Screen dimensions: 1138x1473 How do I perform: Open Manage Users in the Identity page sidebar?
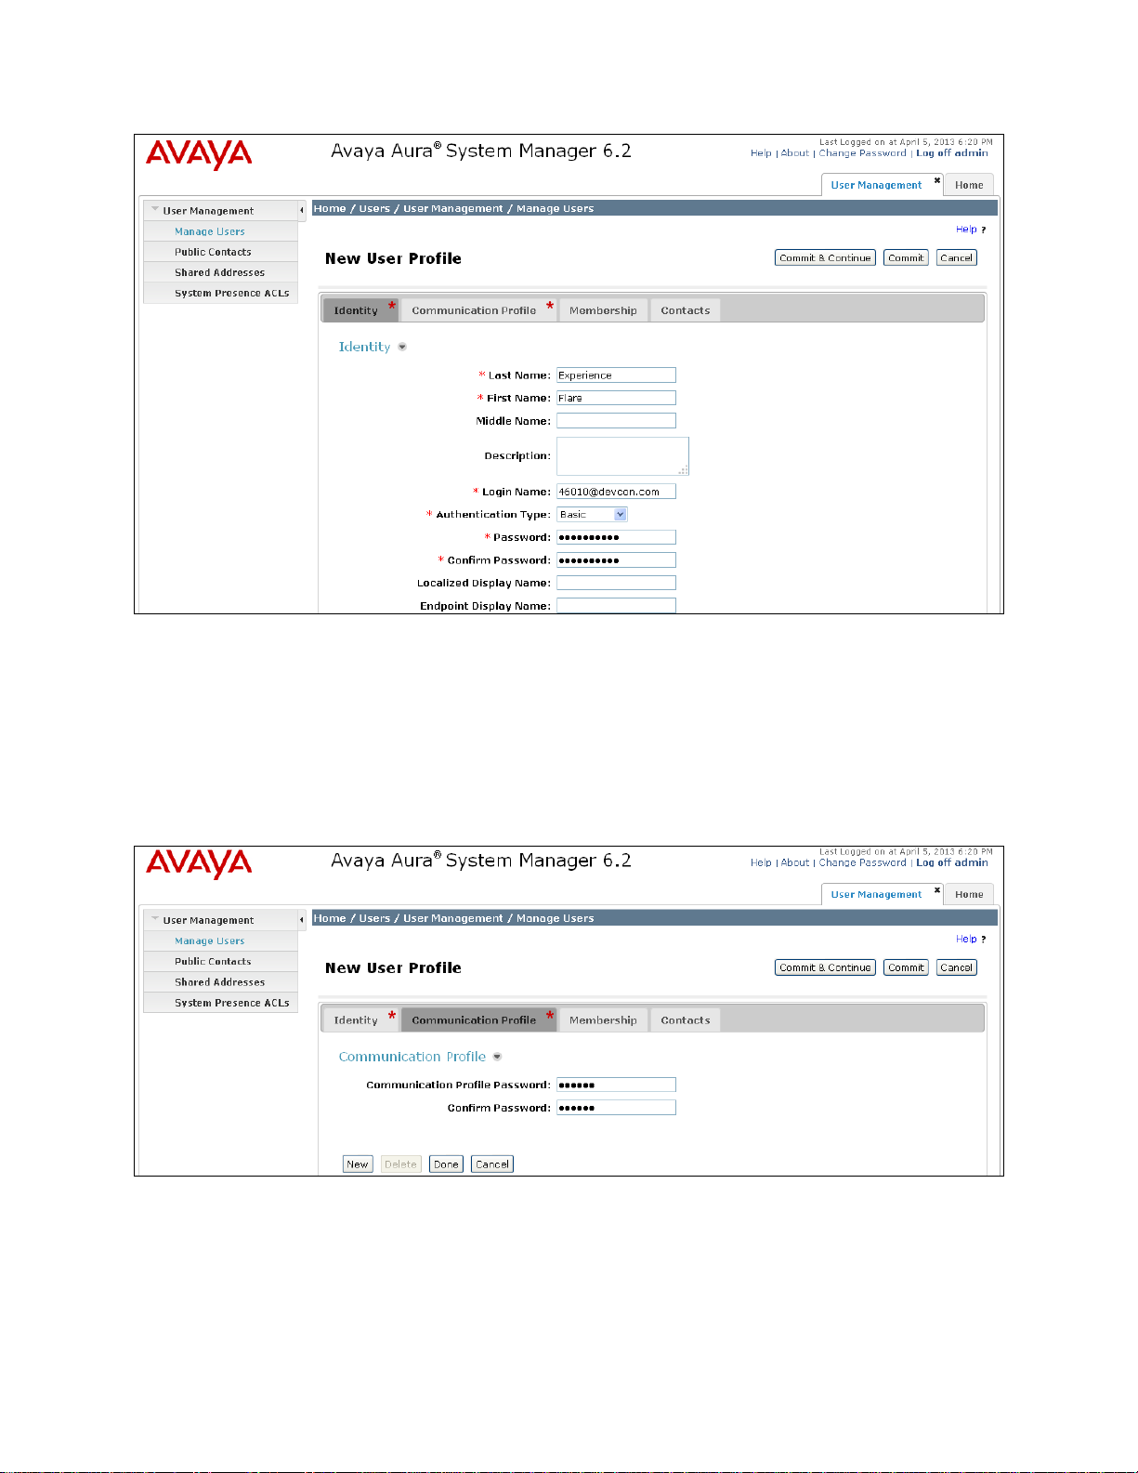210,231
